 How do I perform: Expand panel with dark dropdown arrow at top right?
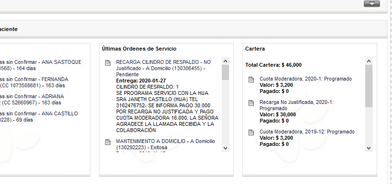[372, 3]
